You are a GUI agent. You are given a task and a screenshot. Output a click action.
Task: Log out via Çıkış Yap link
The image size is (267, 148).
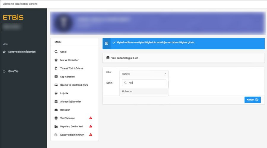click(13, 71)
